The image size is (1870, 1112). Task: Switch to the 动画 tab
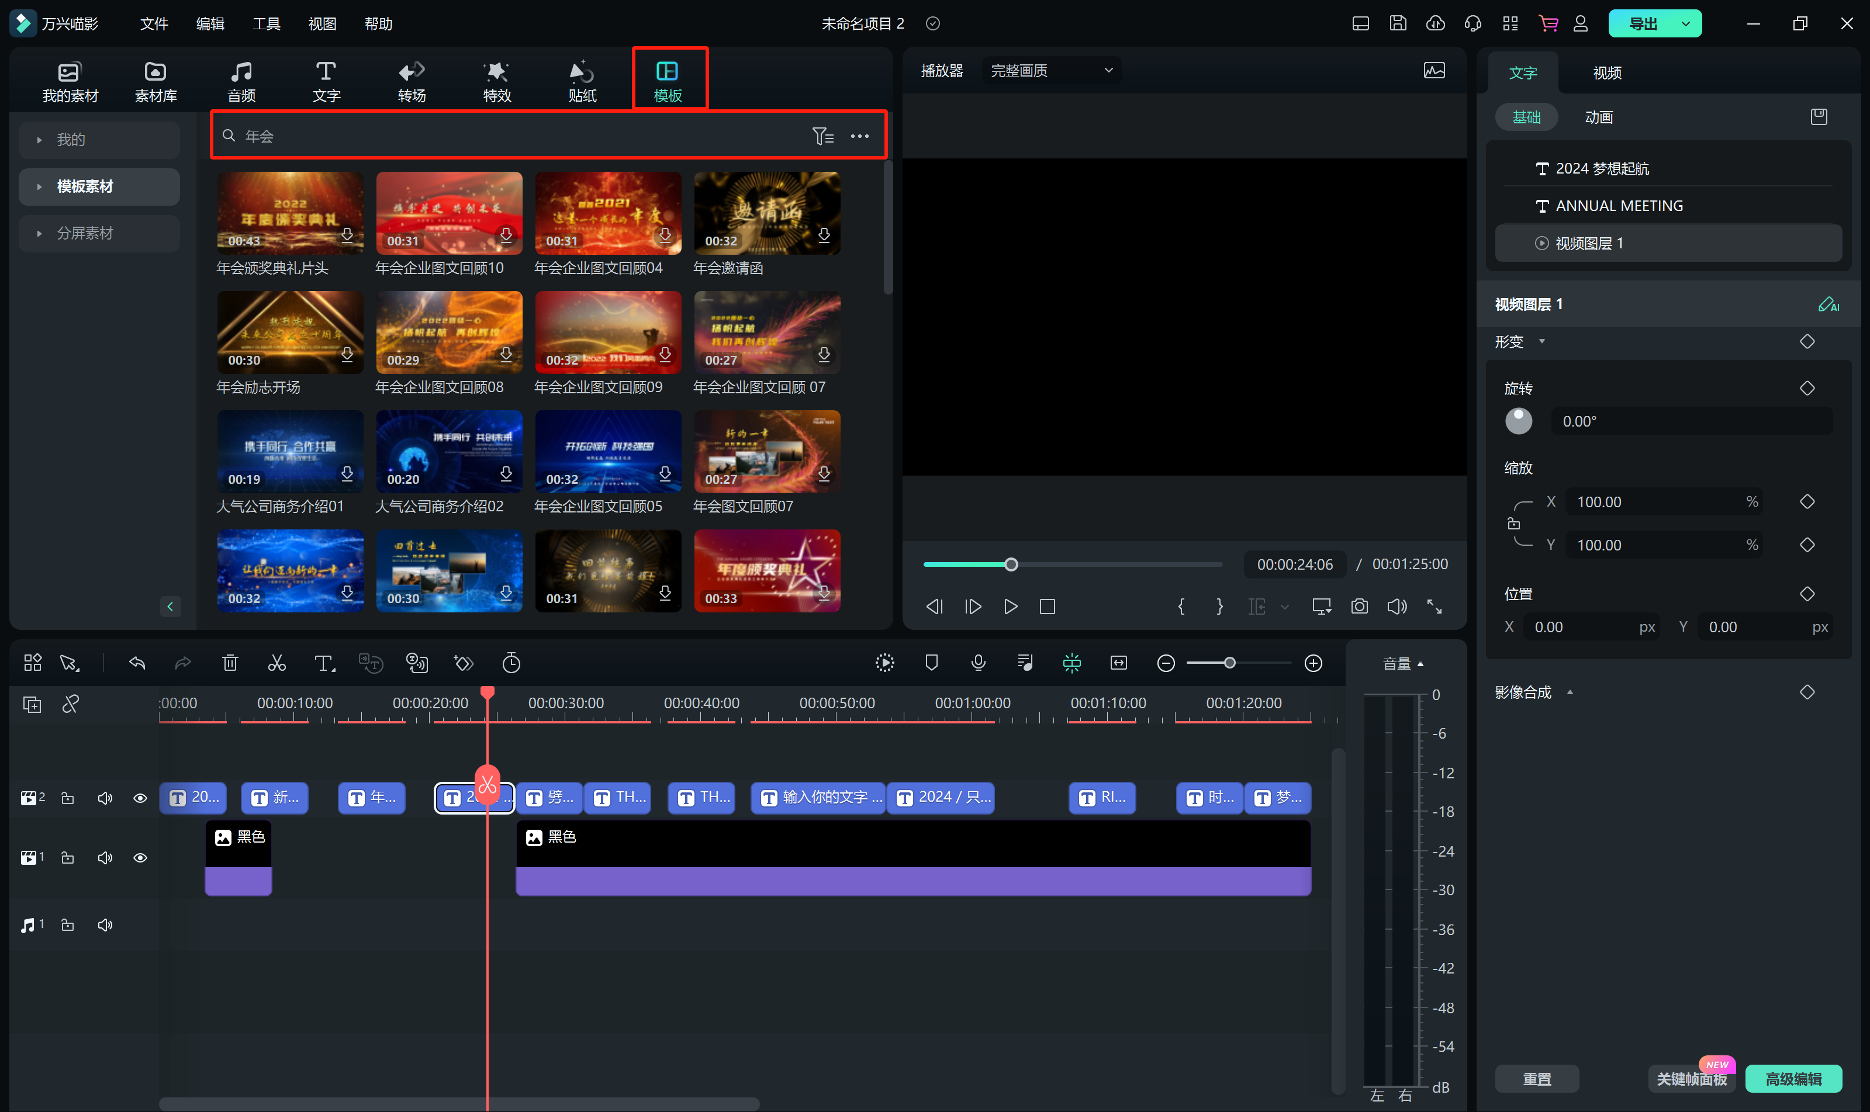pos(1598,117)
